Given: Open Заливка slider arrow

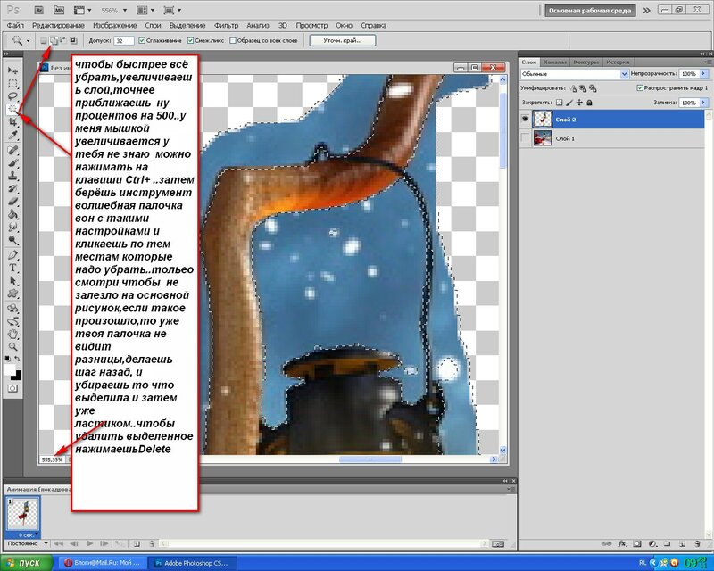Looking at the screenshot, I should point(704,103).
